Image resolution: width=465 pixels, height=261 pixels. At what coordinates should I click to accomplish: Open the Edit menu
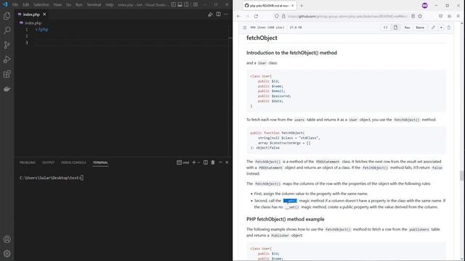coord(26,5)
